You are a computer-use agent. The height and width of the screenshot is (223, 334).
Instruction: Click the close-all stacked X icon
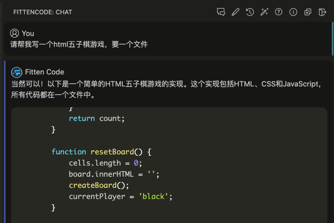tap(308, 12)
